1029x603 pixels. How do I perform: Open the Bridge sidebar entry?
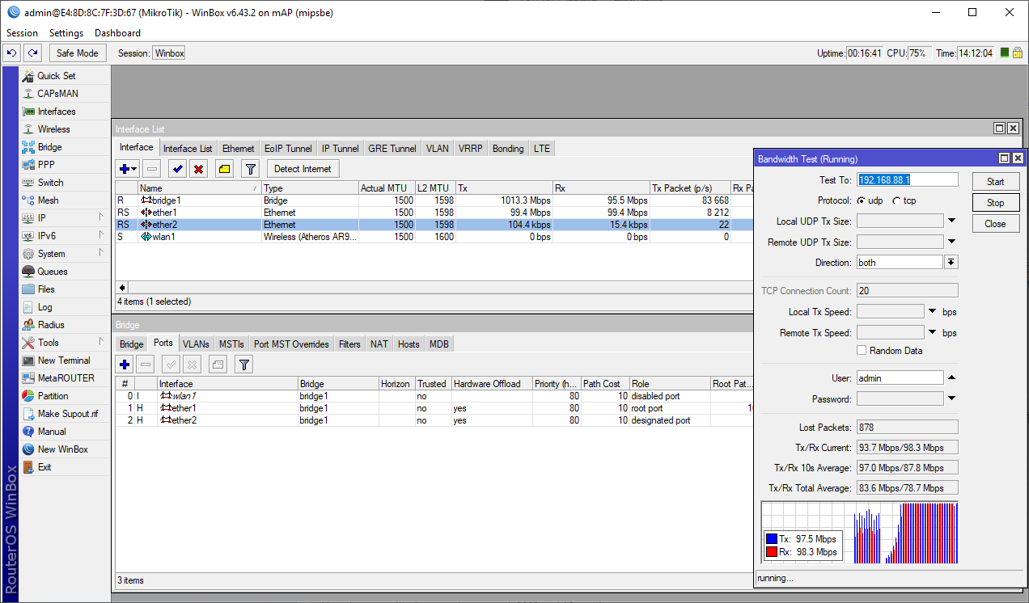[x=49, y=147]
